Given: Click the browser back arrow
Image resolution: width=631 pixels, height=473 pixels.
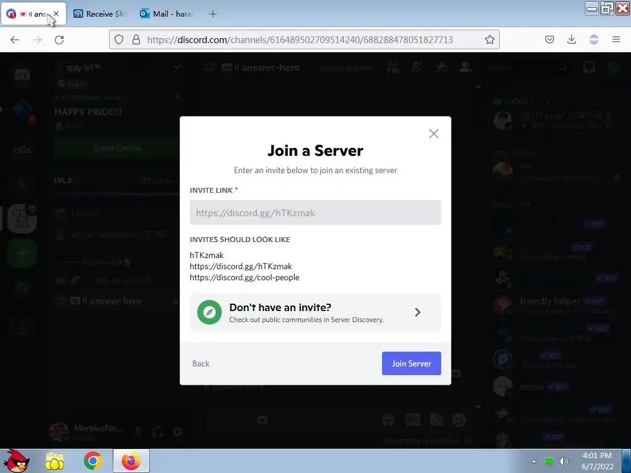Looking at the screenshot, I should pos(15,39).
